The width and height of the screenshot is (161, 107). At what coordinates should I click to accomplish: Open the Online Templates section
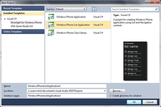tap(23, 32)
